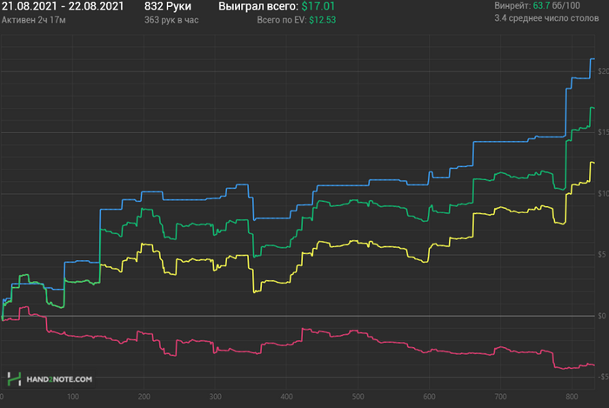The image size is (609, 408).
Task: Click the date range 21.08.2021 - 22.08.2021
Action: [63, 6]
